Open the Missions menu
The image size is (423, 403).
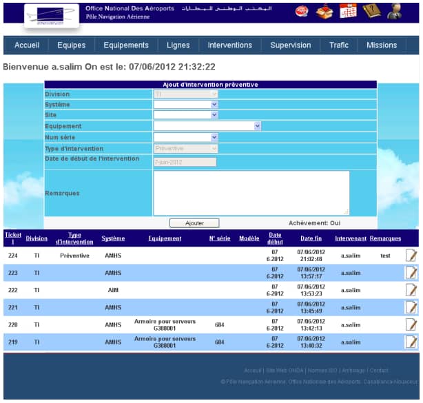382,45
